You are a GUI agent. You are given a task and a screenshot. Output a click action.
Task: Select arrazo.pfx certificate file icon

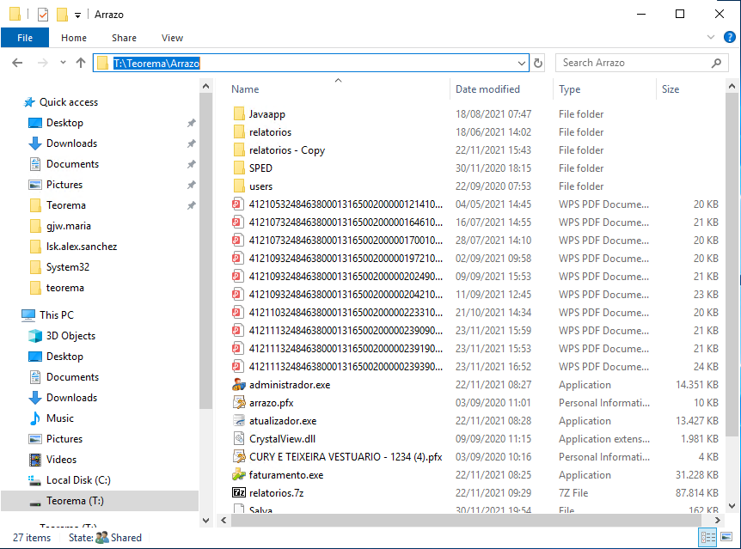[x=239, y=403]
